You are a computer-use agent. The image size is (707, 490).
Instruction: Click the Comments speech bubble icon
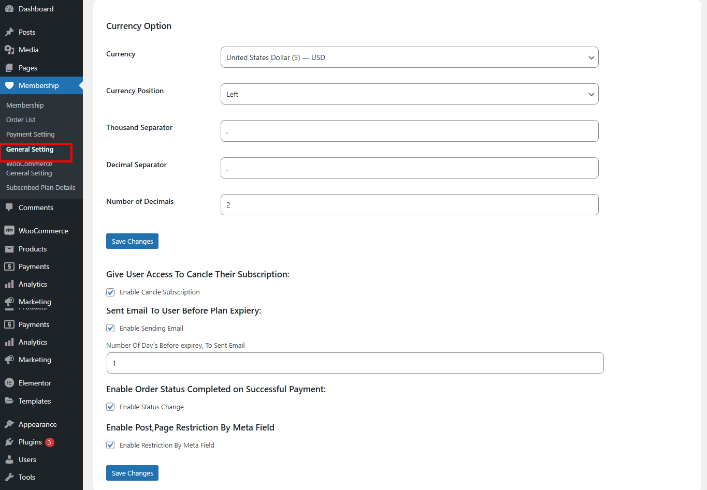tap(9, 207)
